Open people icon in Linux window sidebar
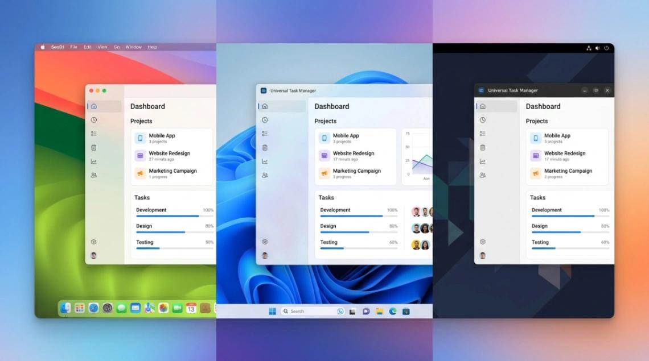649x361 pixels. pos(483,175)
